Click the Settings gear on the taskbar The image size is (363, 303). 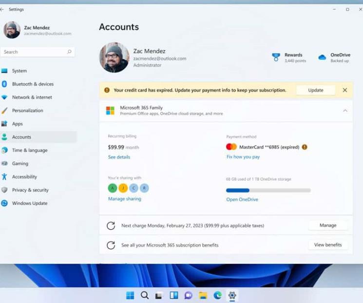(232, 295)
